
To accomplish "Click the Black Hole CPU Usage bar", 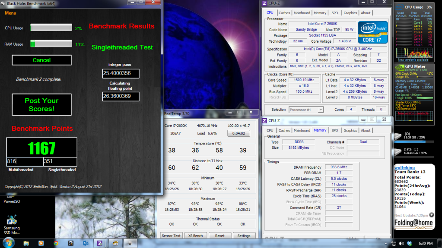I will 51,27.
